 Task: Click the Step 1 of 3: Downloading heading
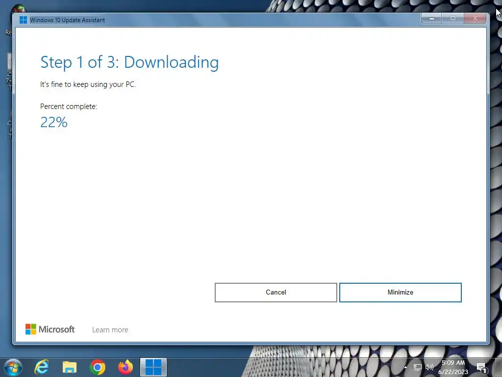129,62
